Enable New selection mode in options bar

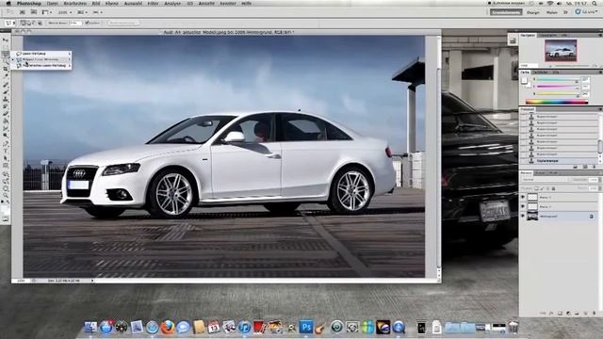(x=23, y=23)
